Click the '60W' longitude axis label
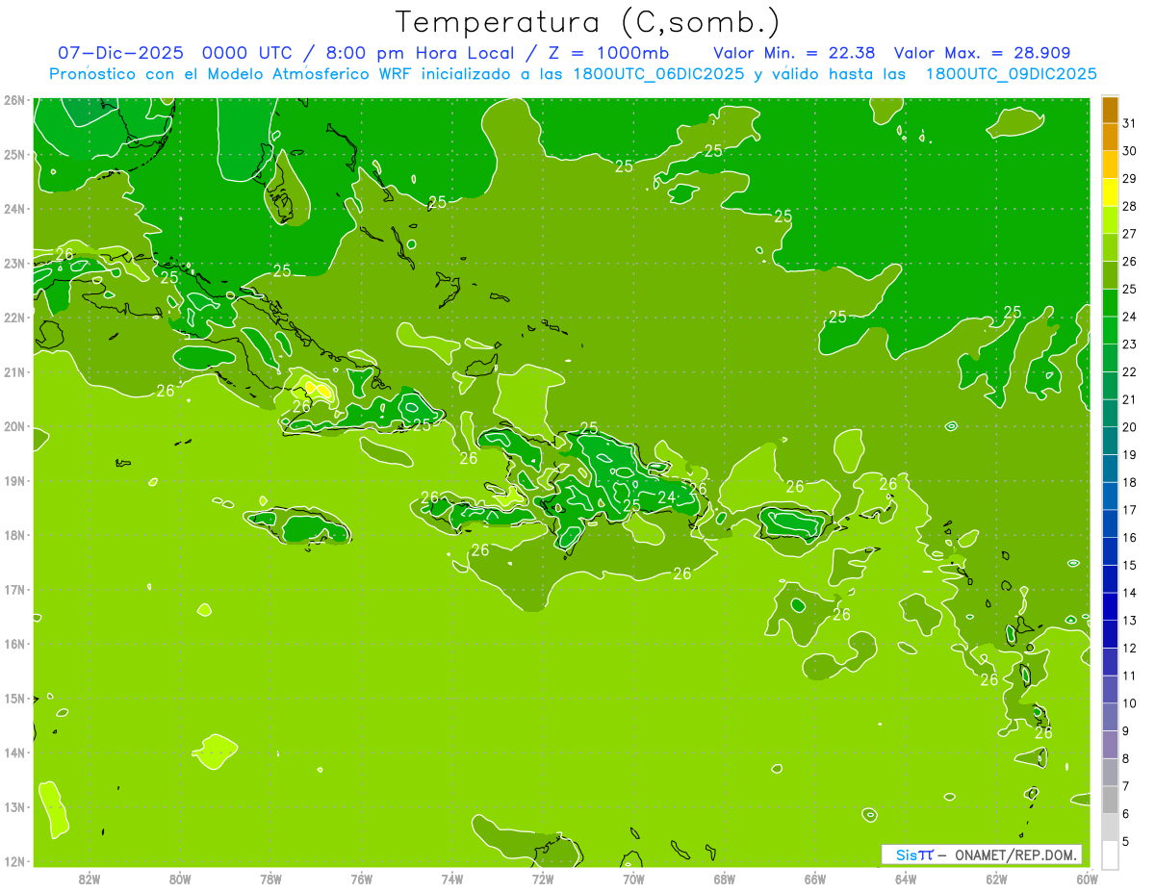The width and height of the screenshot is (1155, 892). pos(1088,879)
